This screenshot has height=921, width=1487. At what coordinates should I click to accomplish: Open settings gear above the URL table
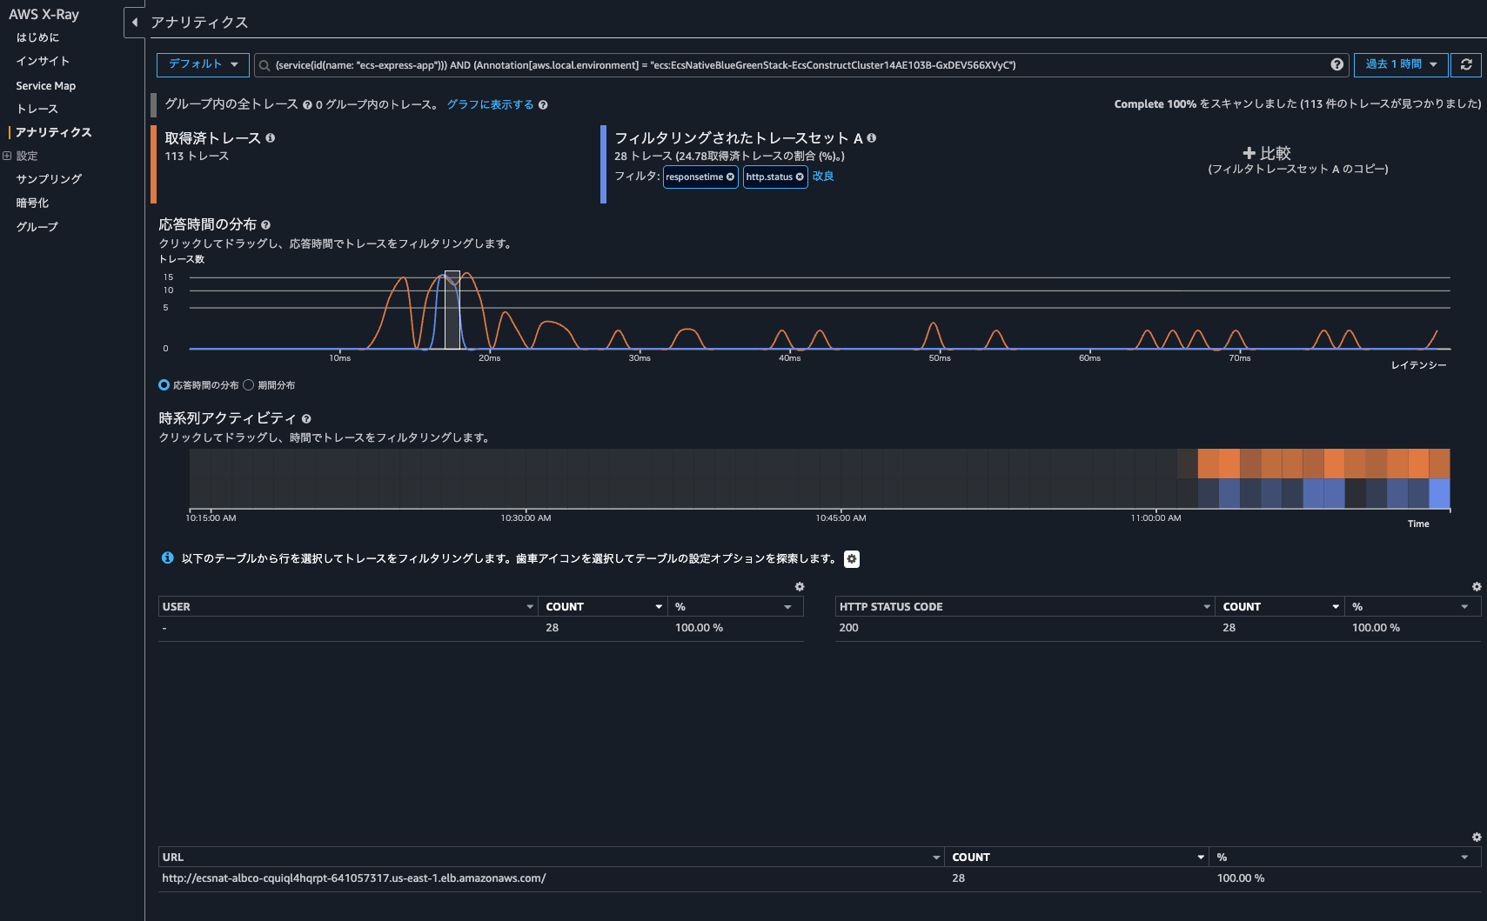click(x=1476, y=838)
